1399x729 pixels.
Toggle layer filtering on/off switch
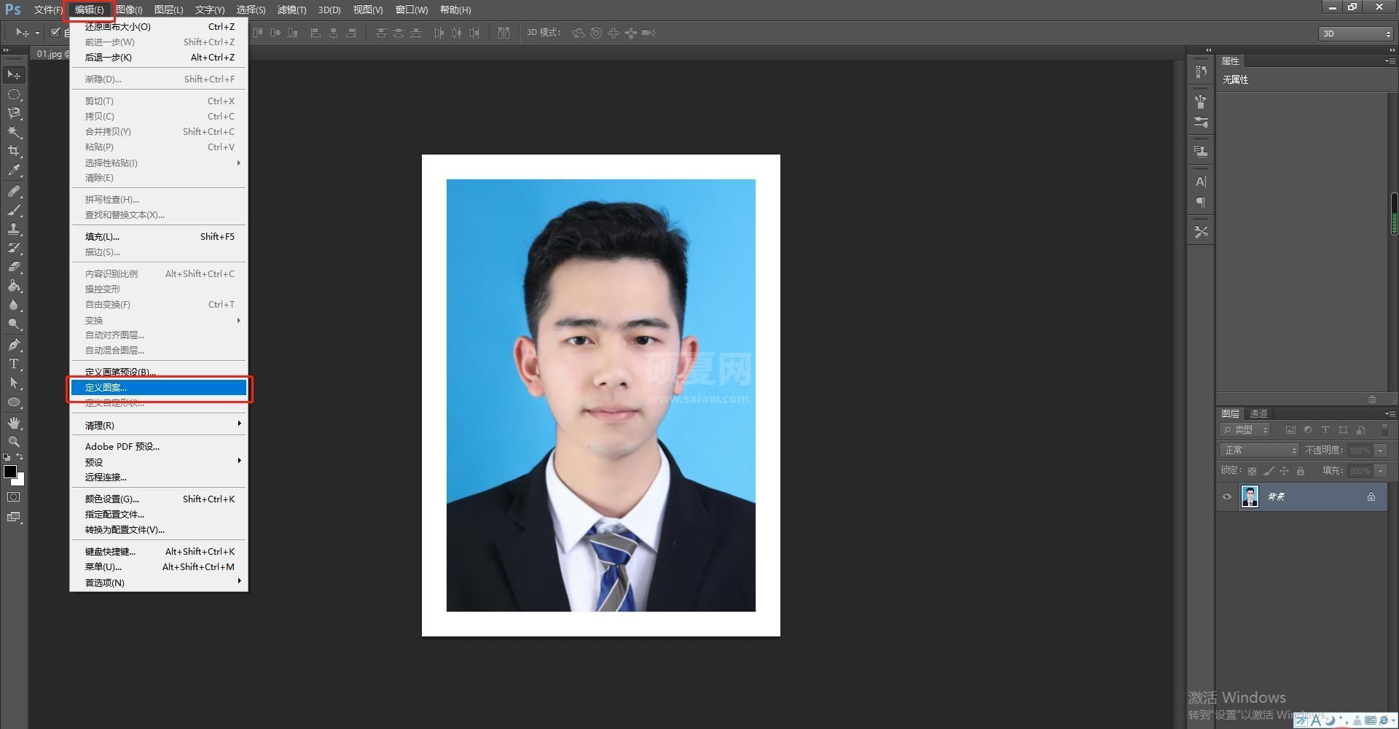click(x=1385, y=430)
